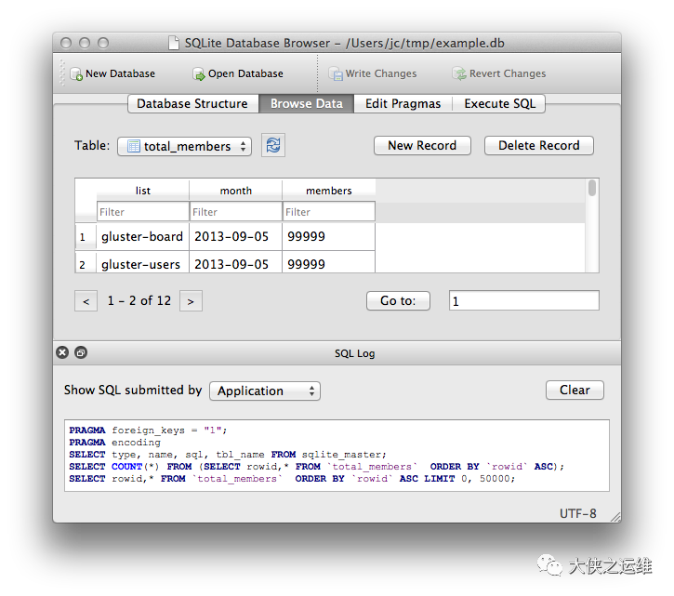Image resolution: width=674 pixels, height=596 pixels.
Task: Click the month column filter field
Action: 235,212
